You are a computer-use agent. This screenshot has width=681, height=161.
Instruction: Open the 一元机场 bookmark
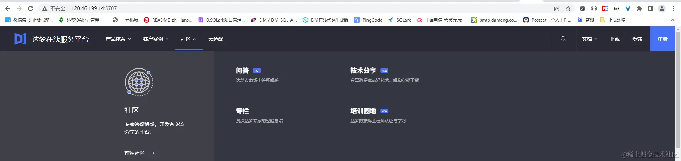125,20
